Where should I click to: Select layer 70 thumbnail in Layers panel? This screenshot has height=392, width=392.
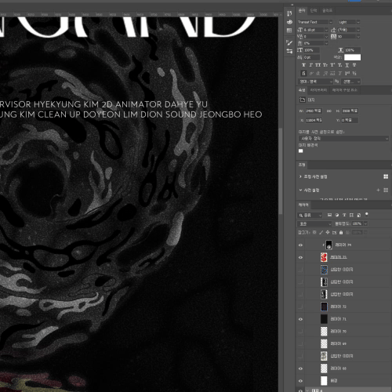point(324,332)
